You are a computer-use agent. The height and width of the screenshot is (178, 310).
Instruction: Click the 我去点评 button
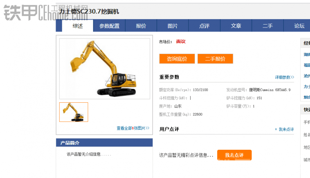click(234, 155)
